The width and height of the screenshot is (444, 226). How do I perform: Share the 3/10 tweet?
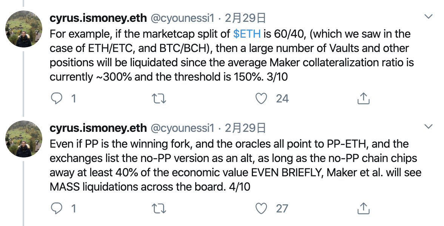(x=363, y=98)
